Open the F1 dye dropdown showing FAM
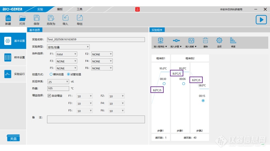 pyautogui.click(x=66, y=54)
